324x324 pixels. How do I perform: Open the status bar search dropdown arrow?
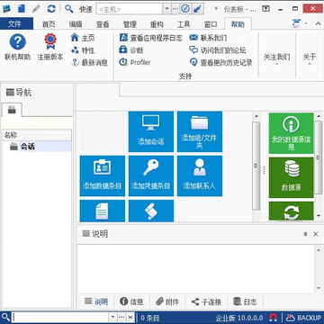tap(112, 317)
